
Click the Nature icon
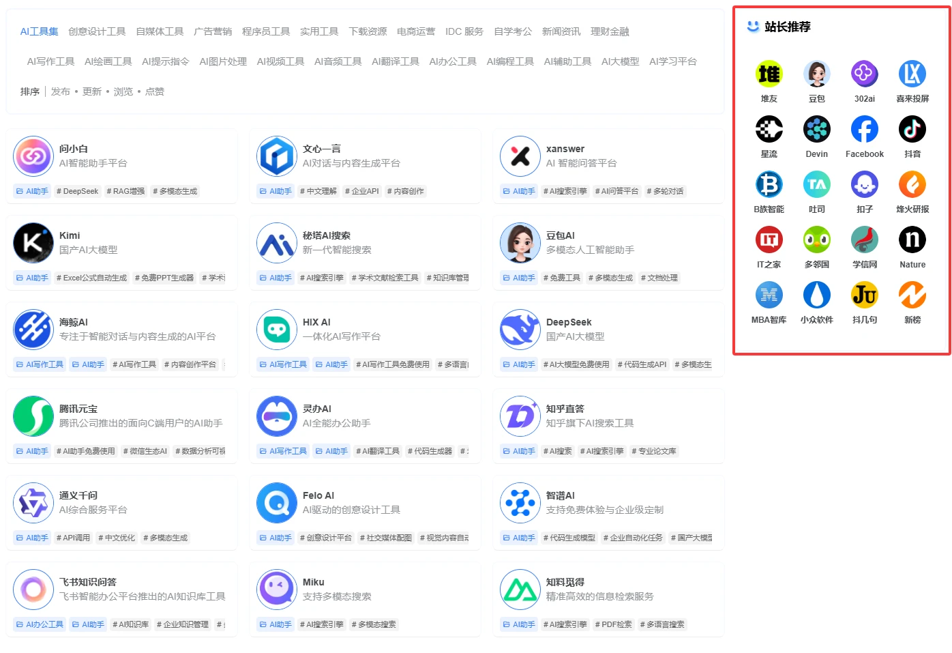click(912, 240)
